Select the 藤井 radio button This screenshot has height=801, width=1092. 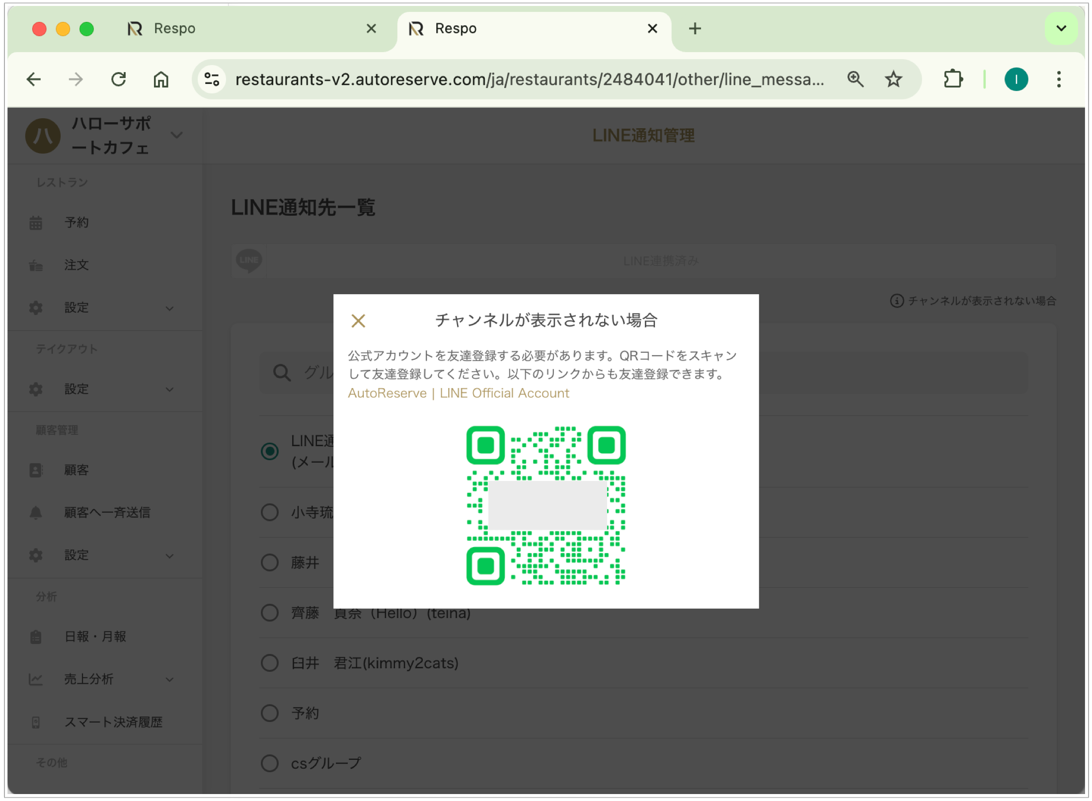point(270,562)
